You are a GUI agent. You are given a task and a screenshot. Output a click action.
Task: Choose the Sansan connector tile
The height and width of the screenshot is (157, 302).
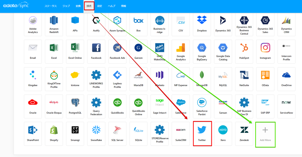(x=223, y=106)
